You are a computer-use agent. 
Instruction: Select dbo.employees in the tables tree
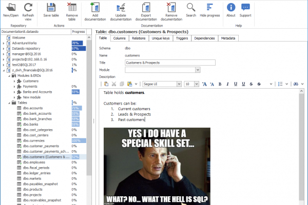pos(34,162)
